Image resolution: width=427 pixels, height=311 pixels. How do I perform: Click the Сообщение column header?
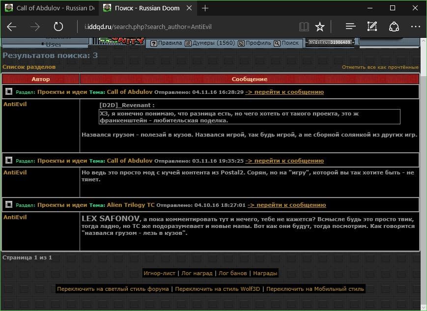tap(250, 79)
